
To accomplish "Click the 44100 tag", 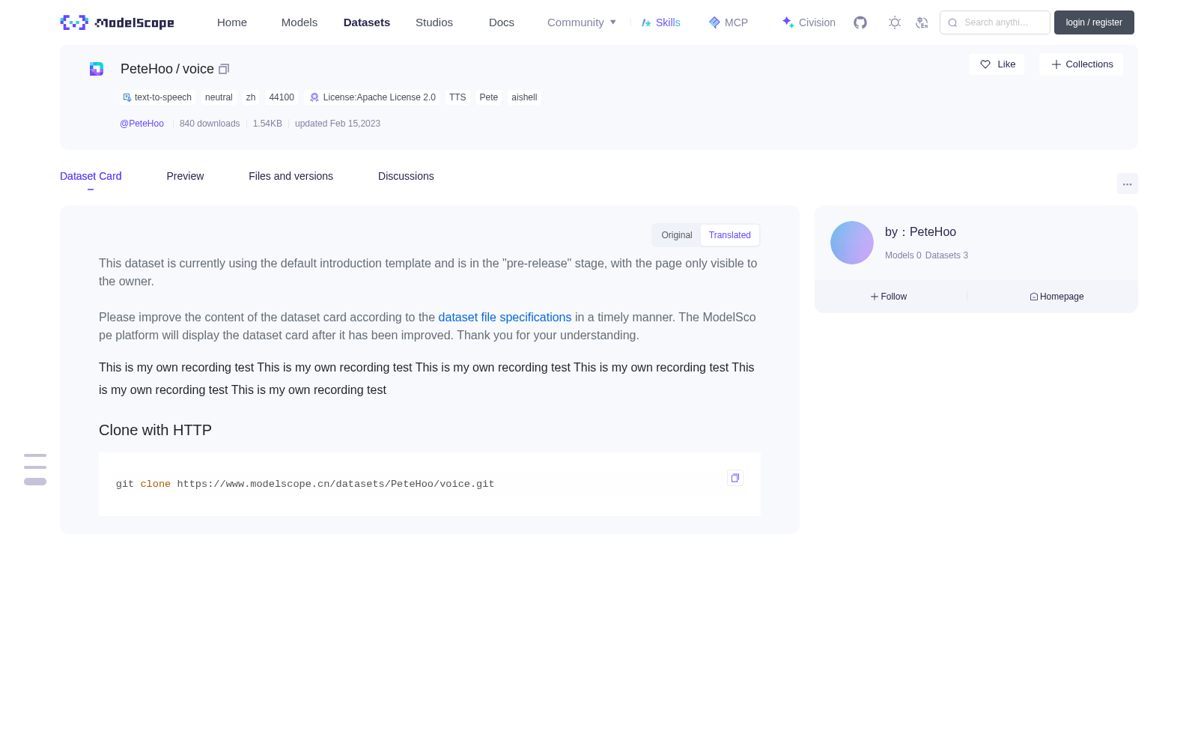I will pos(282,97).
